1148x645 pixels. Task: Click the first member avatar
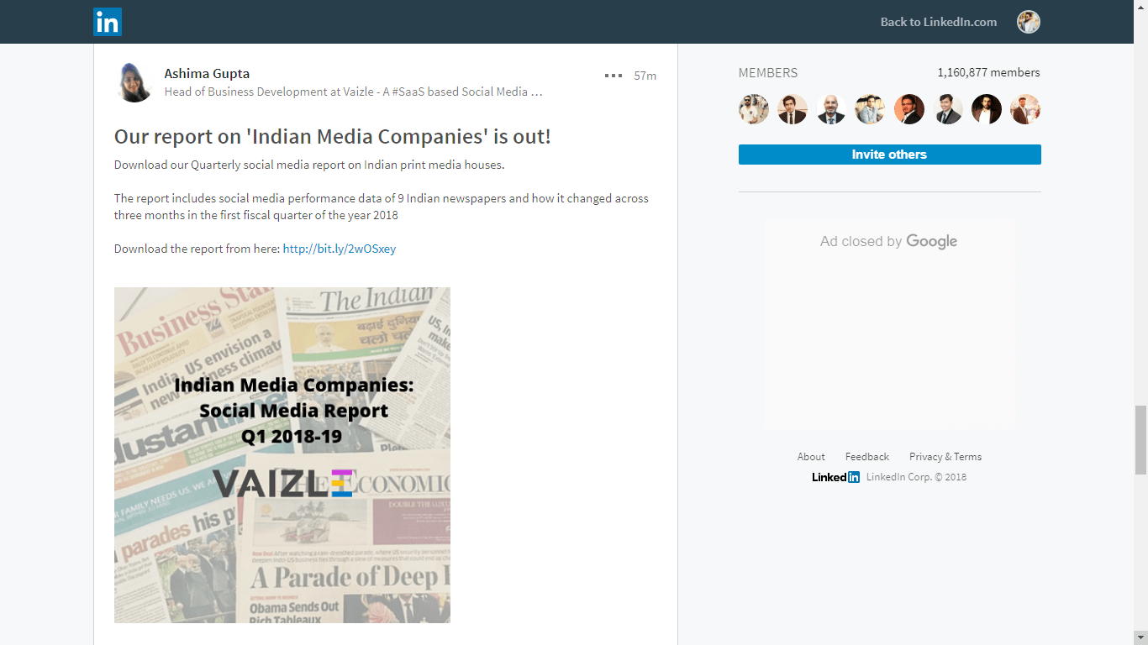[754, 109]
